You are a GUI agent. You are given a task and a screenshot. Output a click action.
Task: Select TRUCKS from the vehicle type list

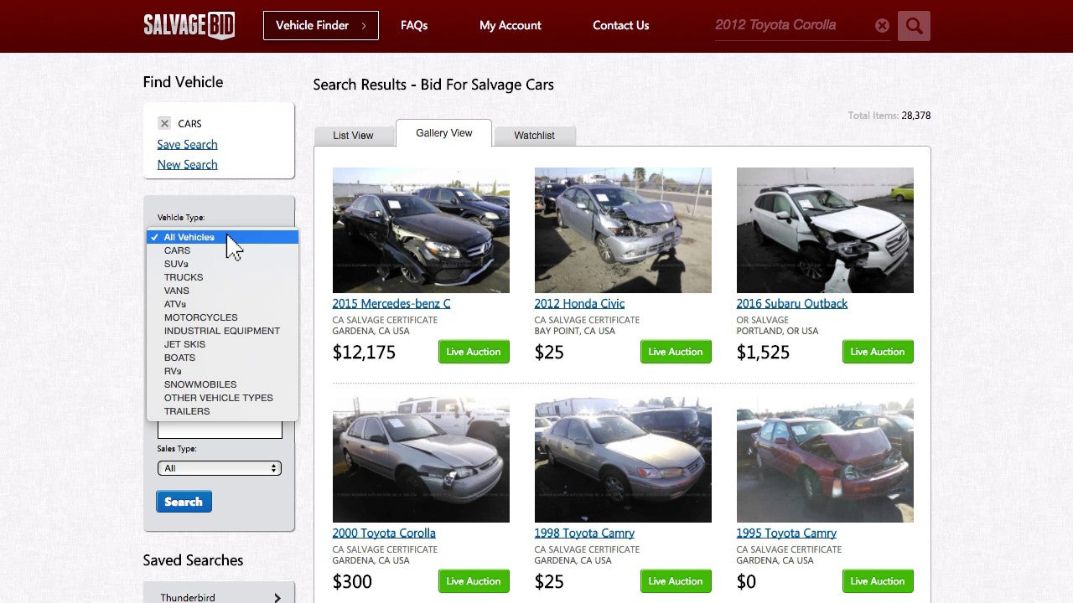click(184, 277)
